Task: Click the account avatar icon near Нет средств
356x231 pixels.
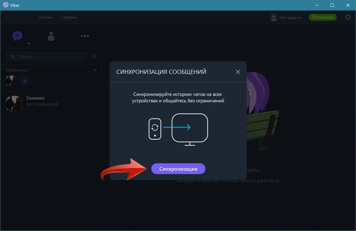Action: 273,17
